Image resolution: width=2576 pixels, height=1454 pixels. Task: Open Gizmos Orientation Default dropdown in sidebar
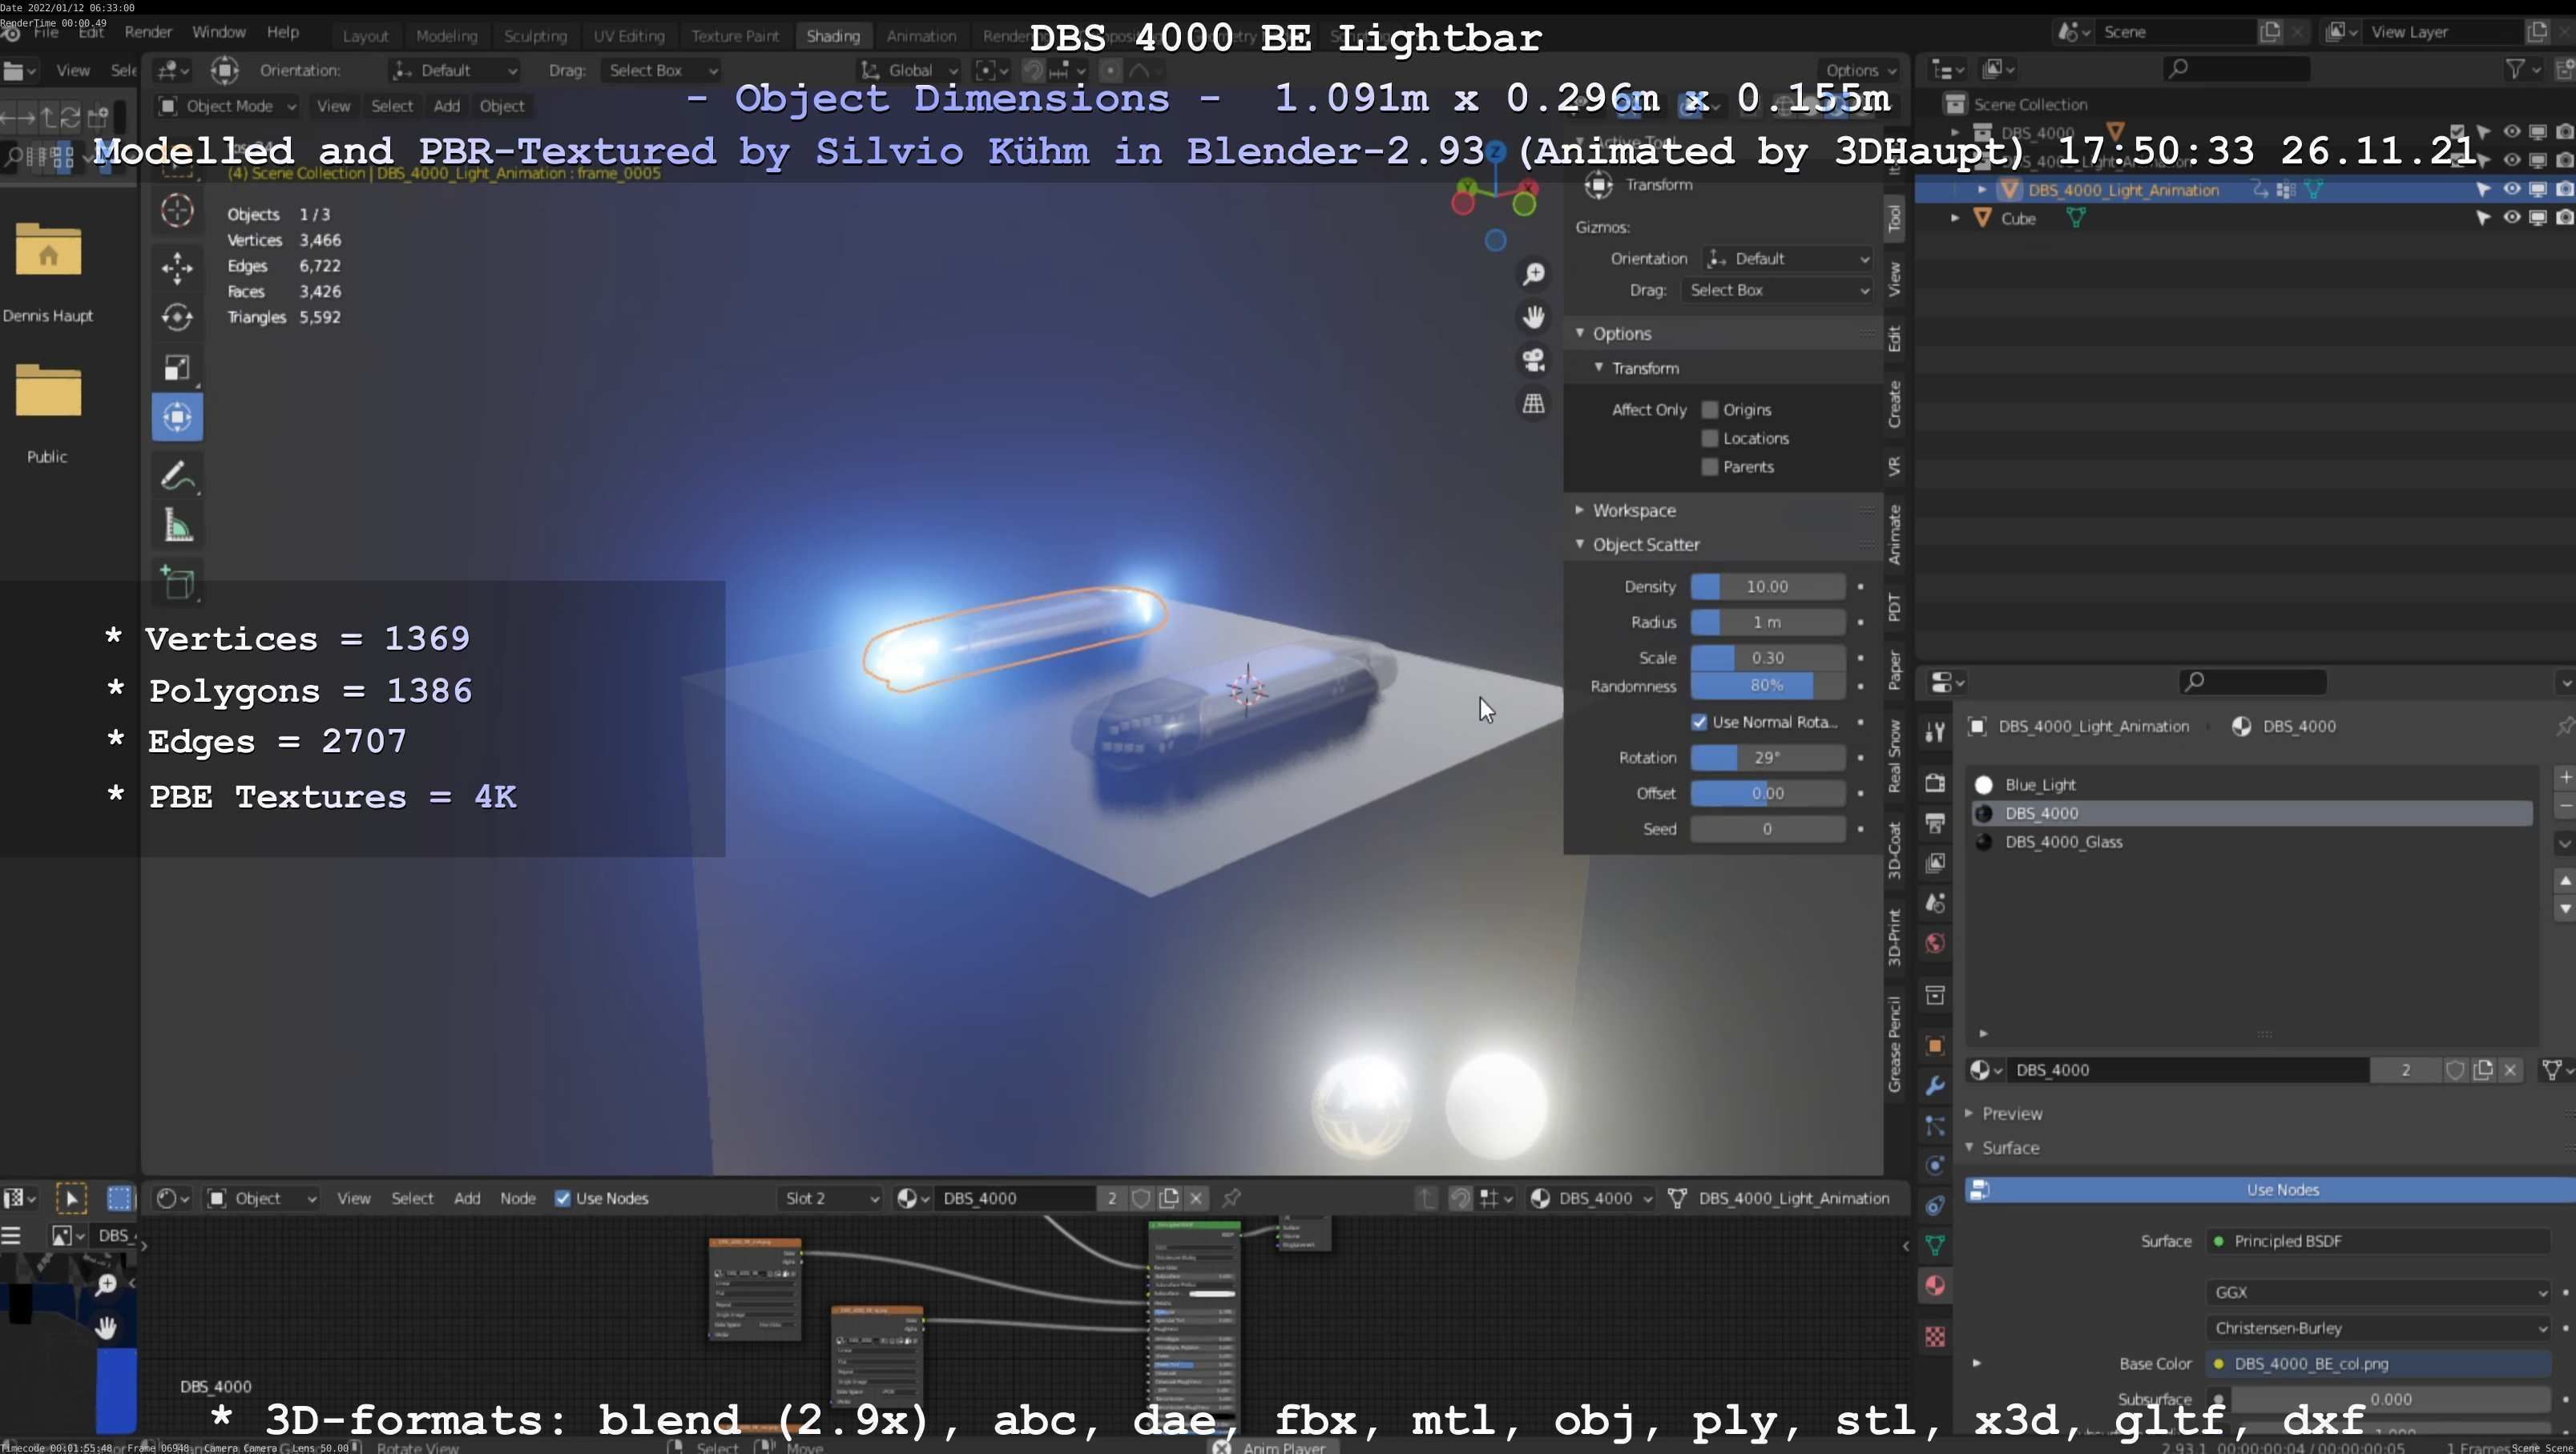click(1787, 259)
